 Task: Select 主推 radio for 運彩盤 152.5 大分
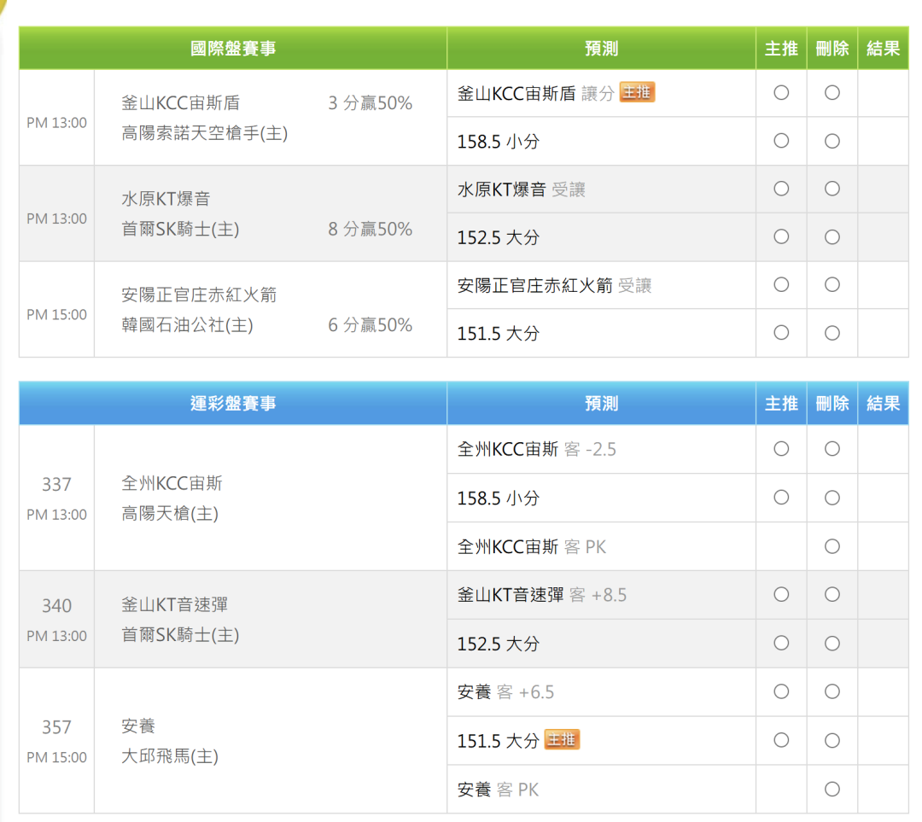(x=781, y=644)
